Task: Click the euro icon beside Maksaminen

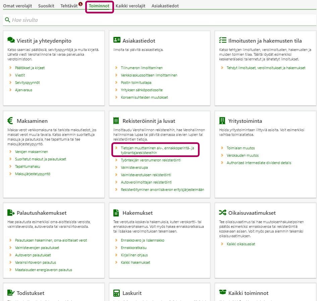Action: [10, 120]
